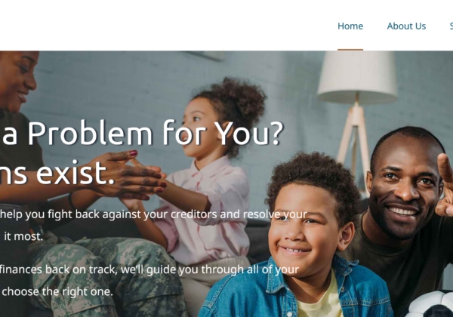This screenshot has width=453, height=317.
Task: Open the Home navigation link
Action: click(350, 26)
